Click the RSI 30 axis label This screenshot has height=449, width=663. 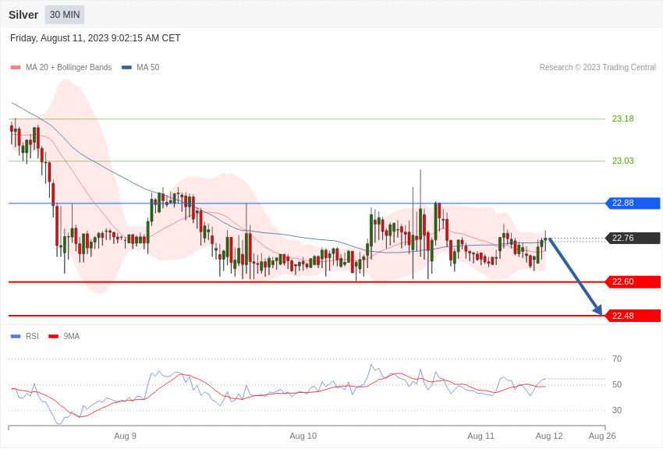[x=617, y=410]
